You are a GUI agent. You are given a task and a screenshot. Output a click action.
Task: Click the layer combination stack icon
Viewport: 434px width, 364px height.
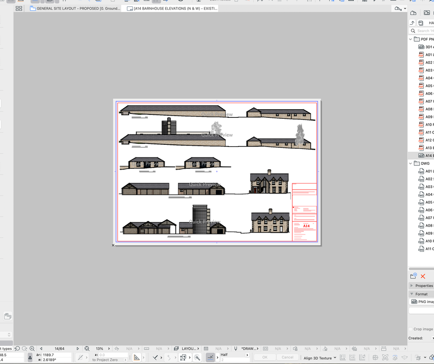176,348
